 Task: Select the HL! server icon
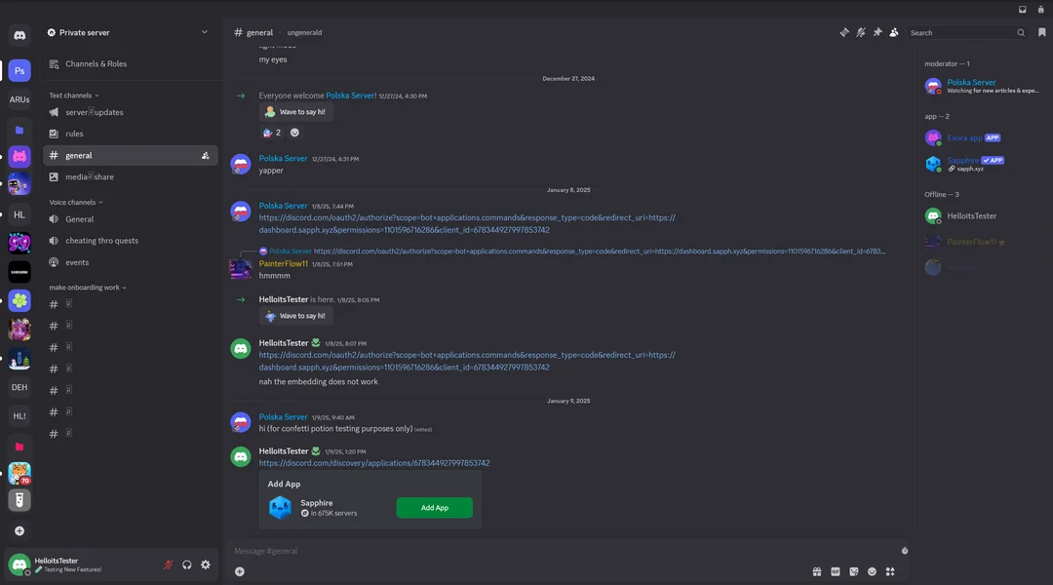[x=19, y=416]
